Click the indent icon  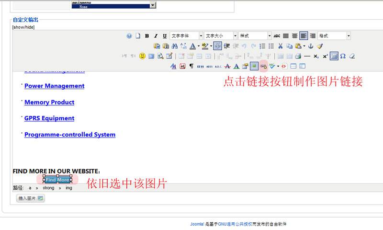click(226, 46)
